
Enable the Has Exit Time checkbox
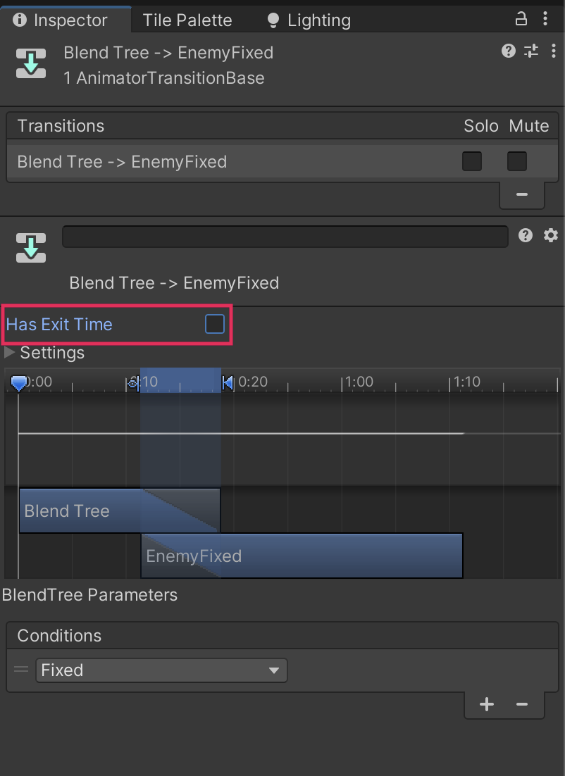tap(214, 324)
